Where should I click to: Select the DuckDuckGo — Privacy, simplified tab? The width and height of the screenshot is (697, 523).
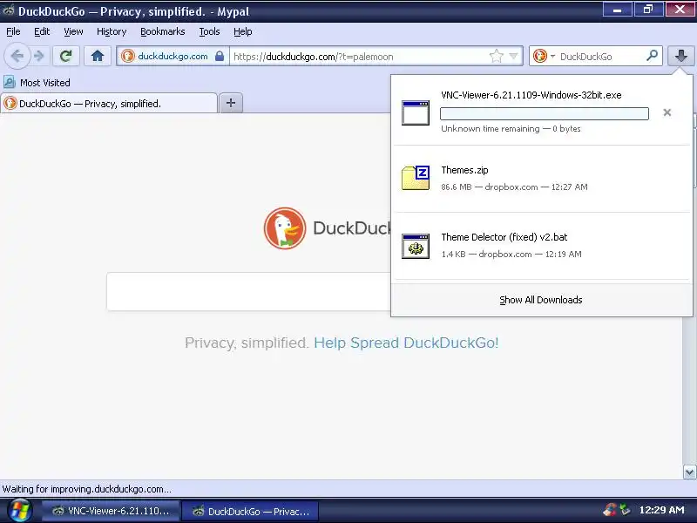(x=109, y=104)
